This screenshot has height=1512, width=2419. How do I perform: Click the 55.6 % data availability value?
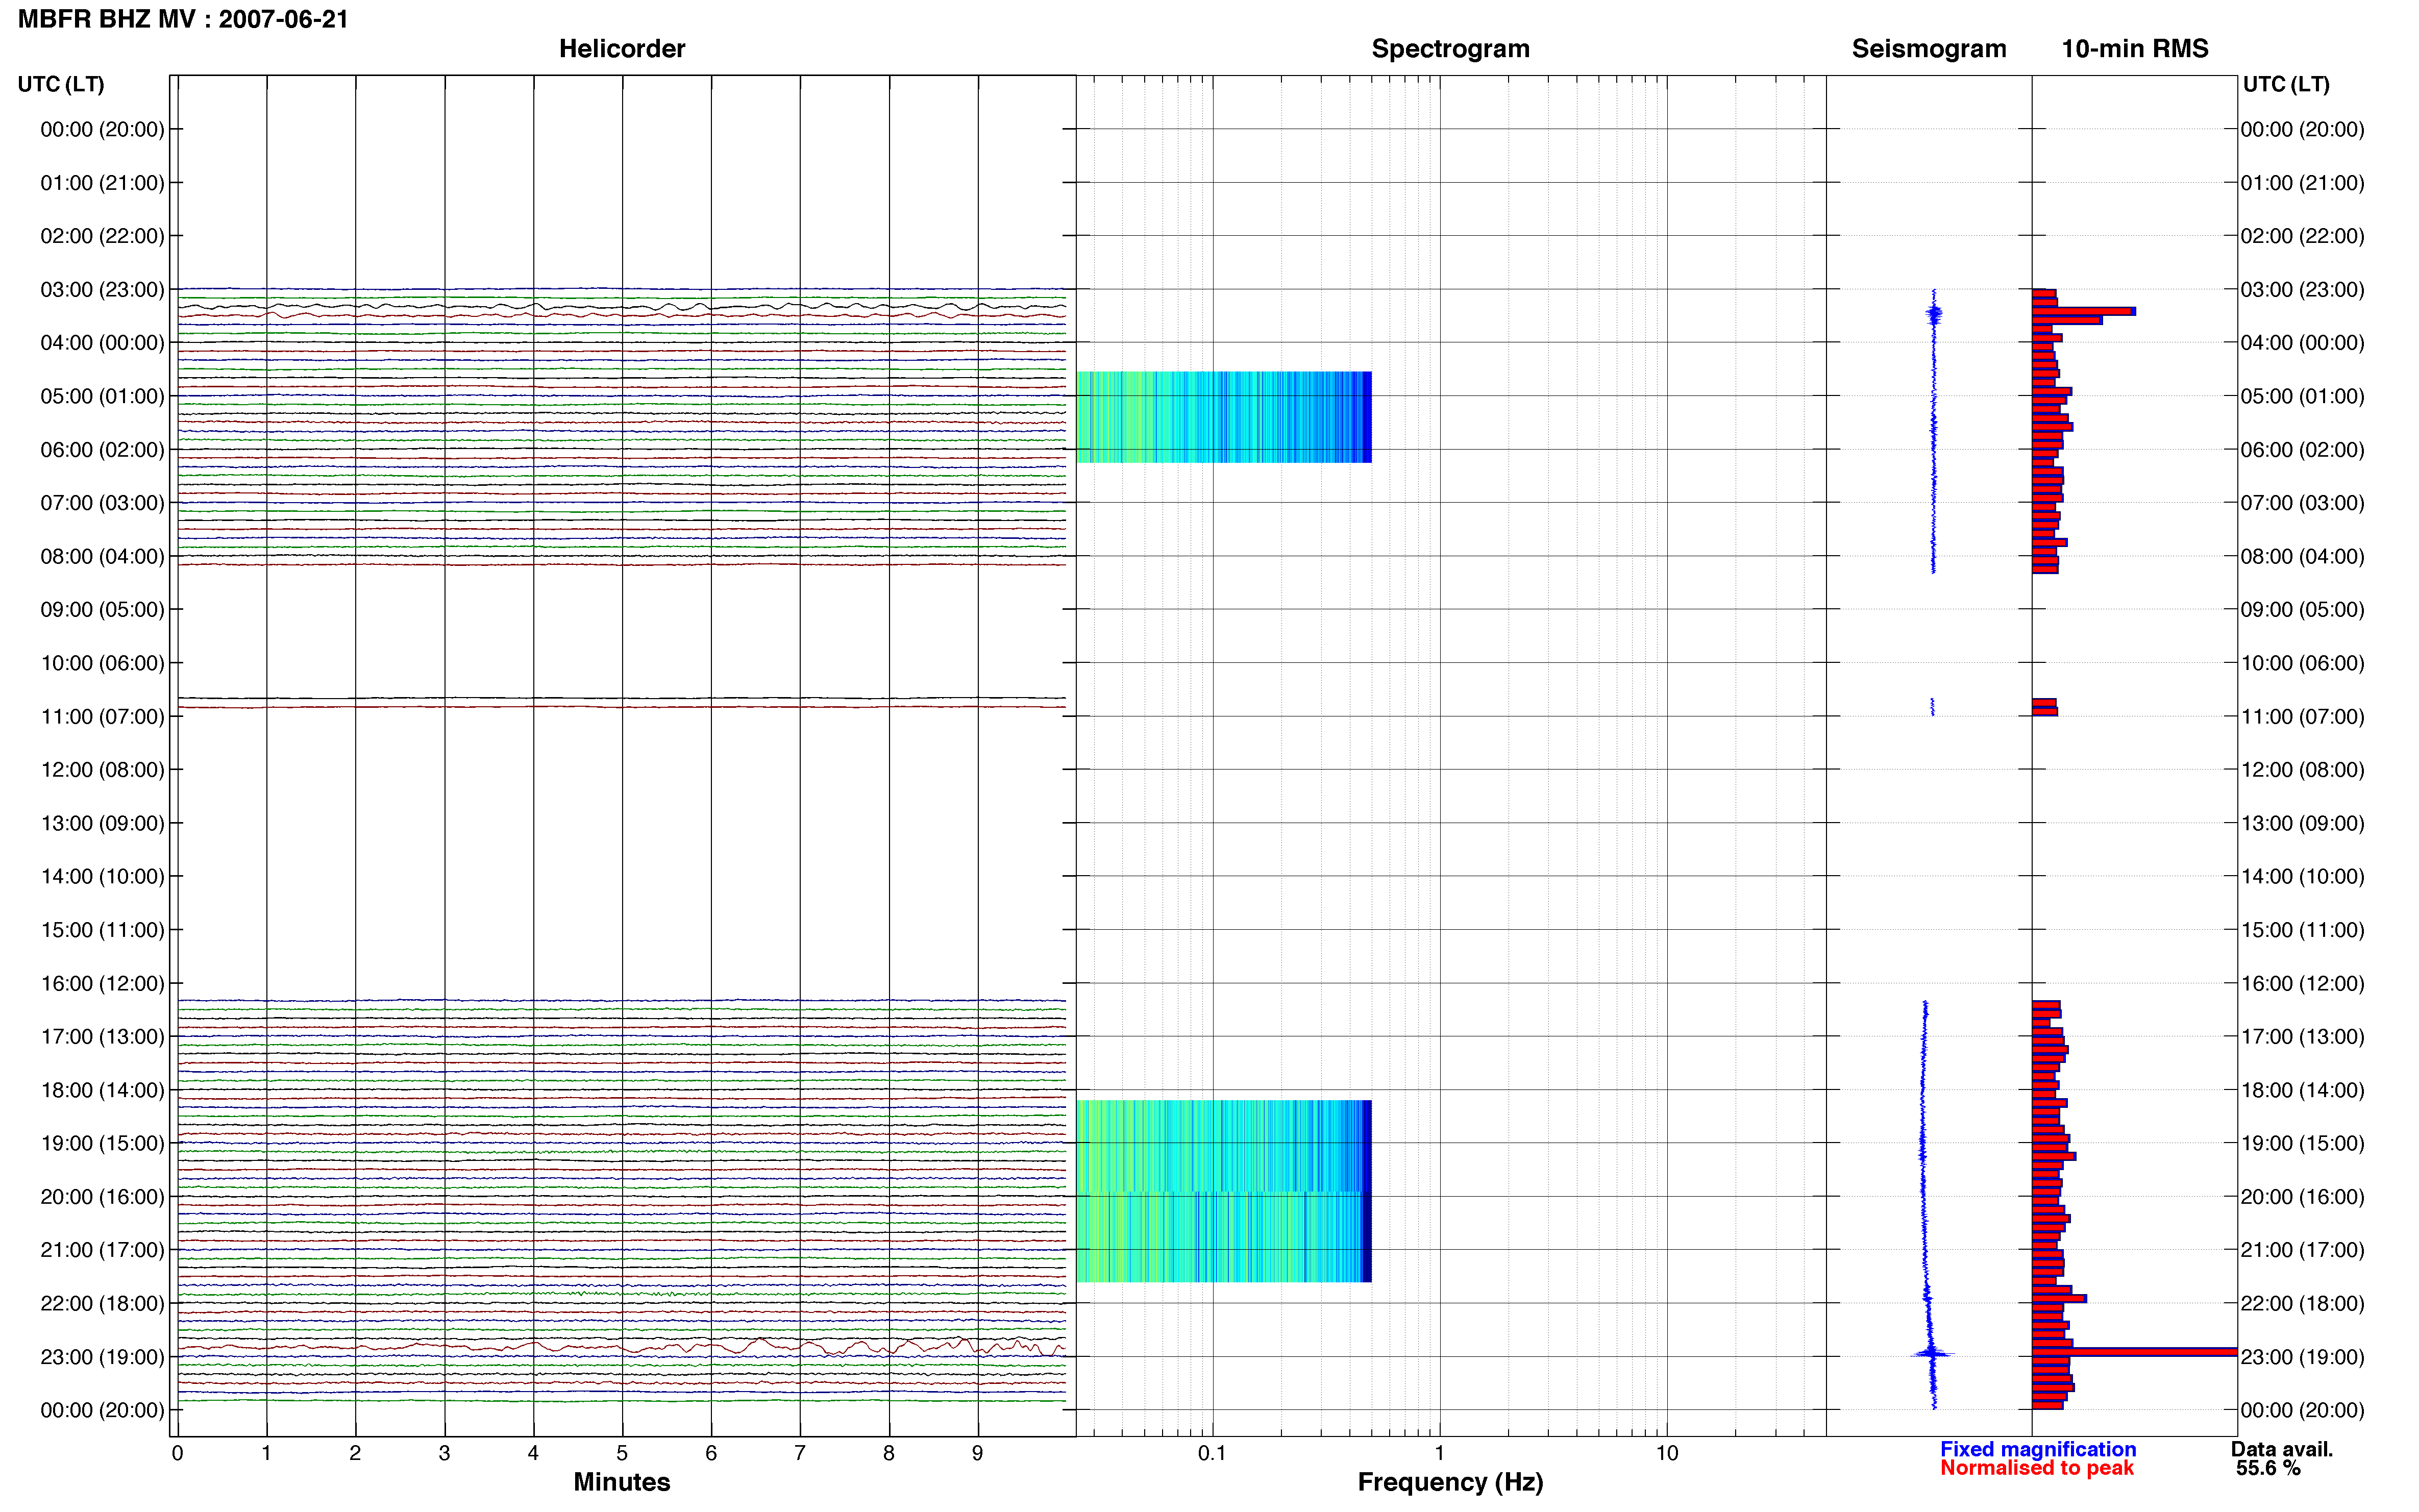[2269, 1468]
